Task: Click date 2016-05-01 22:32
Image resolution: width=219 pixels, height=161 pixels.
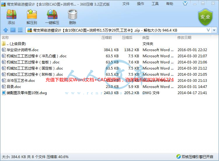Action: (192, 50)
